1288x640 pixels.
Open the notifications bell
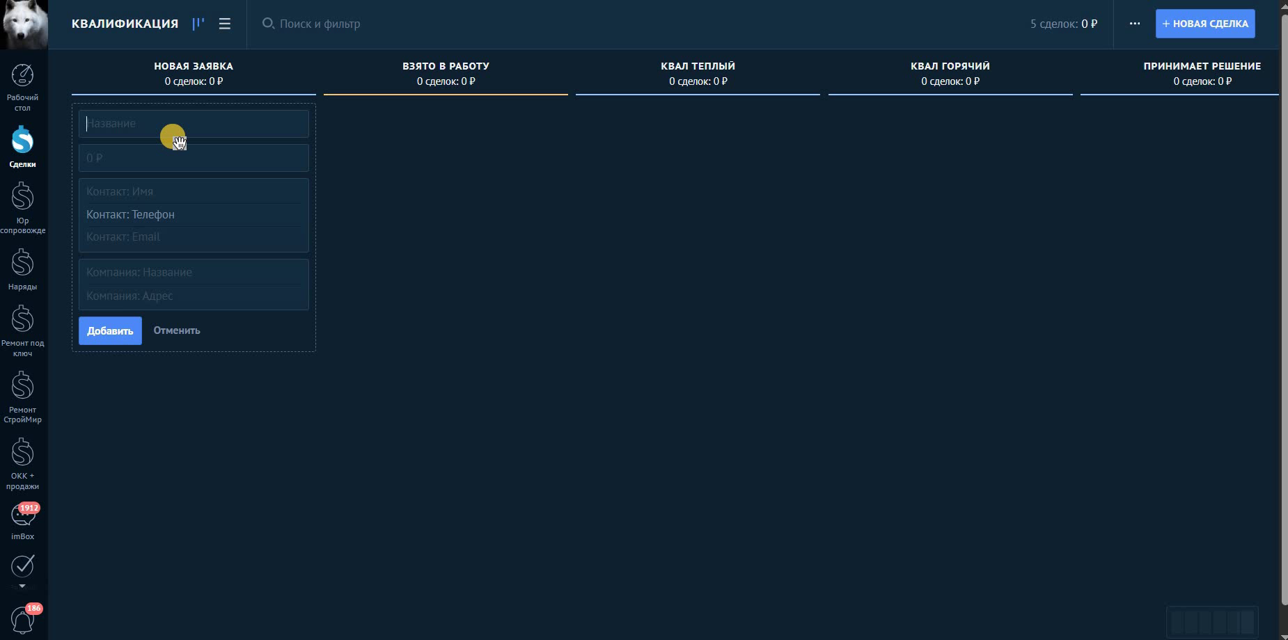coord(22,620)
